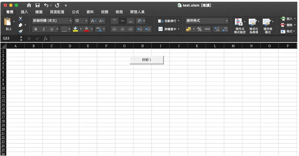The width and height of the screenshot is (299, 156).
Task: Expand the undo history arrow
Action: tap(51, 6)
